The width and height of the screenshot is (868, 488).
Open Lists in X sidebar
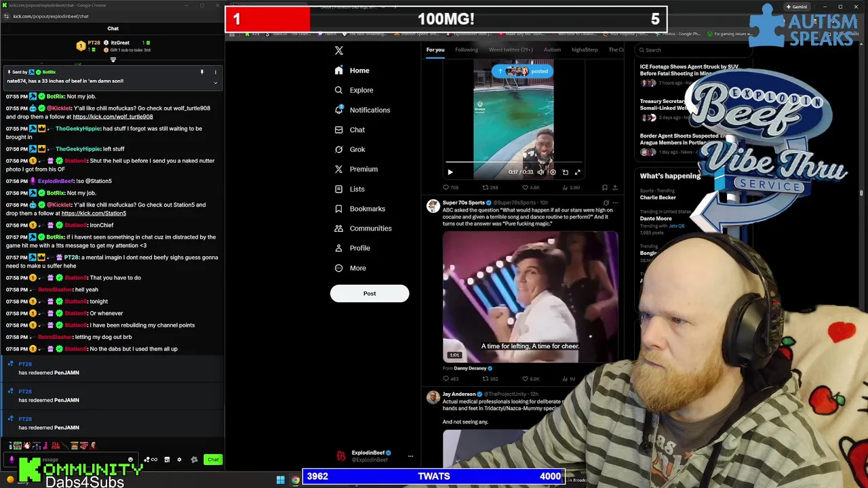[349, 189]
